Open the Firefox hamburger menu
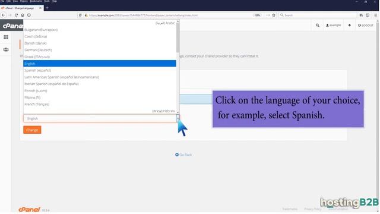380x214 pixels. 376,15
